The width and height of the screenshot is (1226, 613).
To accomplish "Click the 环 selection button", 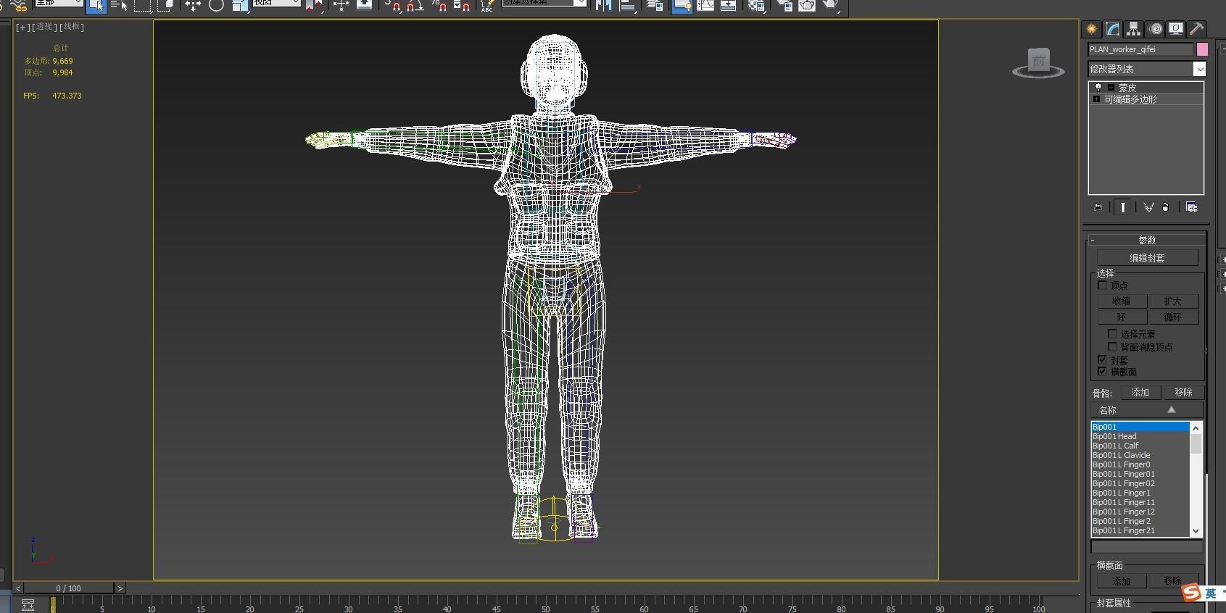I will pyautogui.click(x=1122, y=317).
